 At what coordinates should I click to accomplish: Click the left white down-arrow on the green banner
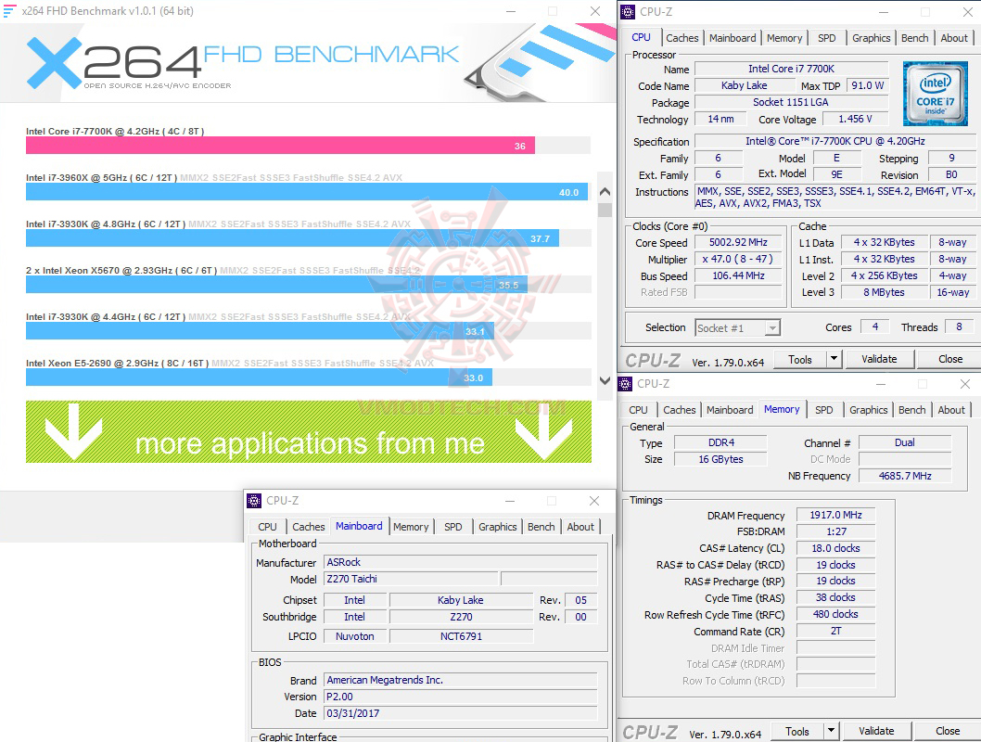click(74, 431)
